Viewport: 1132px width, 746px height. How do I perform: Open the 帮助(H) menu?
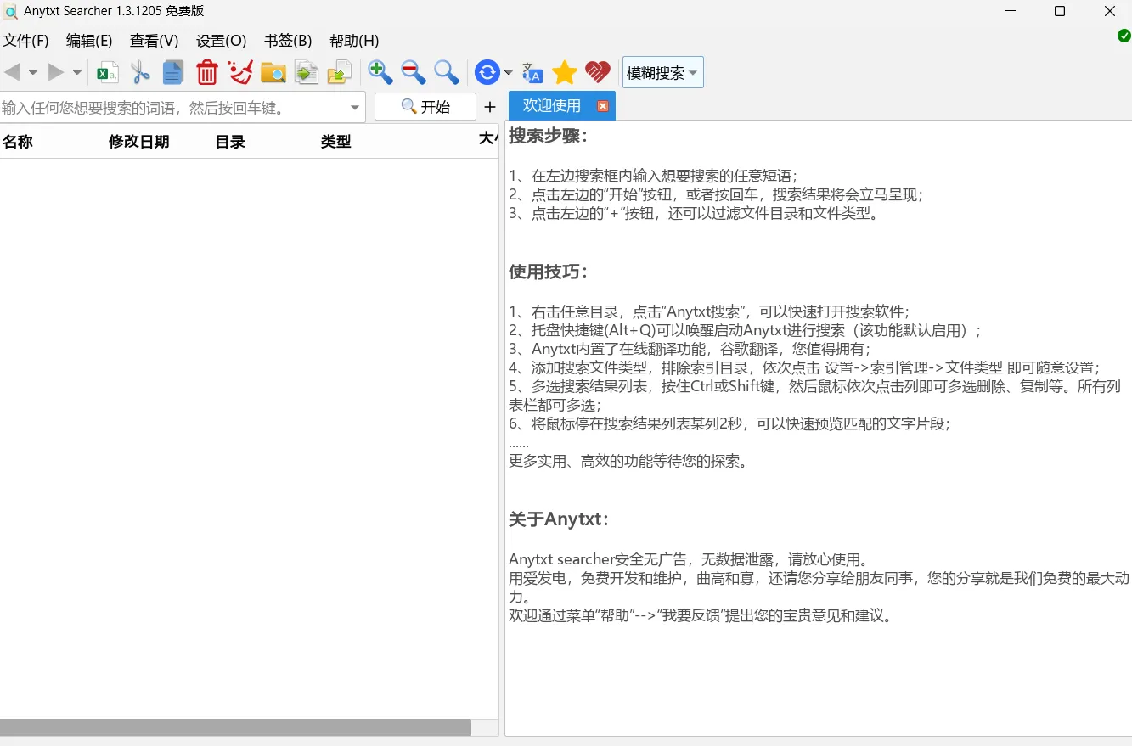pos(353,40)
